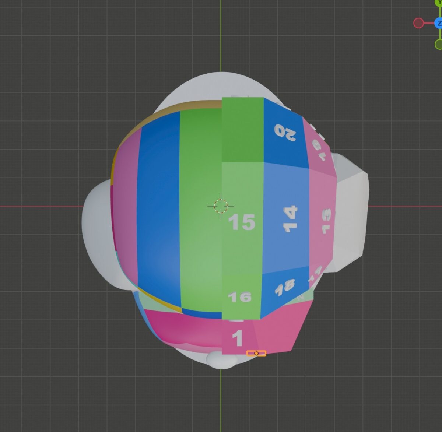The height and width of the screenshot is (432, 442).
Task: Click the red negative X axis circle
Action: click(x=418, y=23)
